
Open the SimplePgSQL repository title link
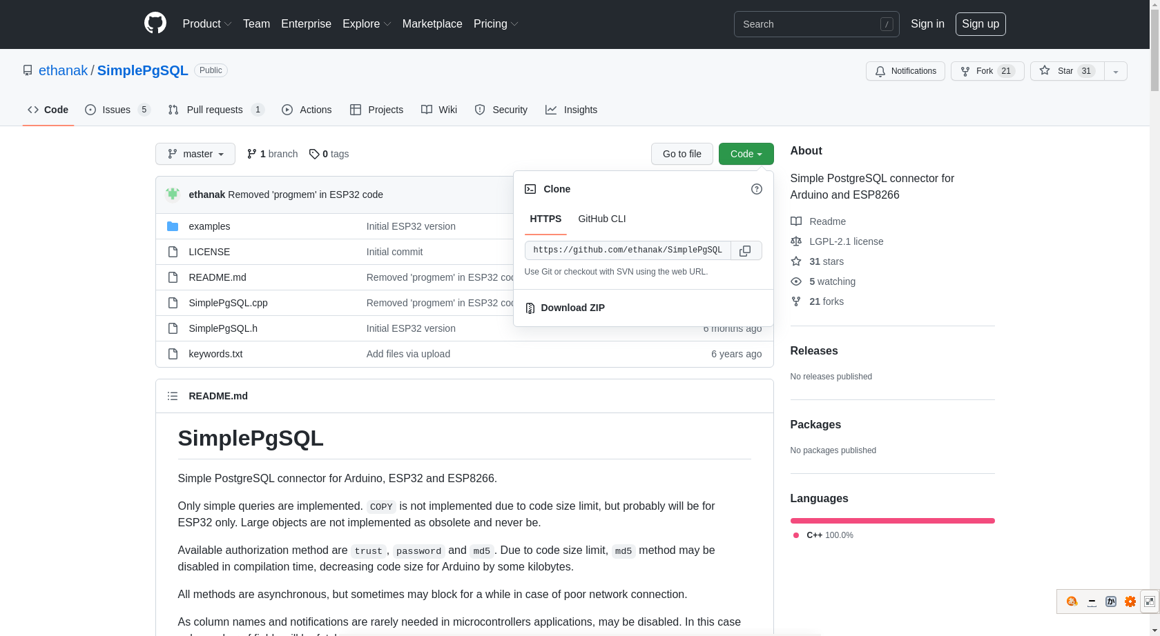coord(143,70)
